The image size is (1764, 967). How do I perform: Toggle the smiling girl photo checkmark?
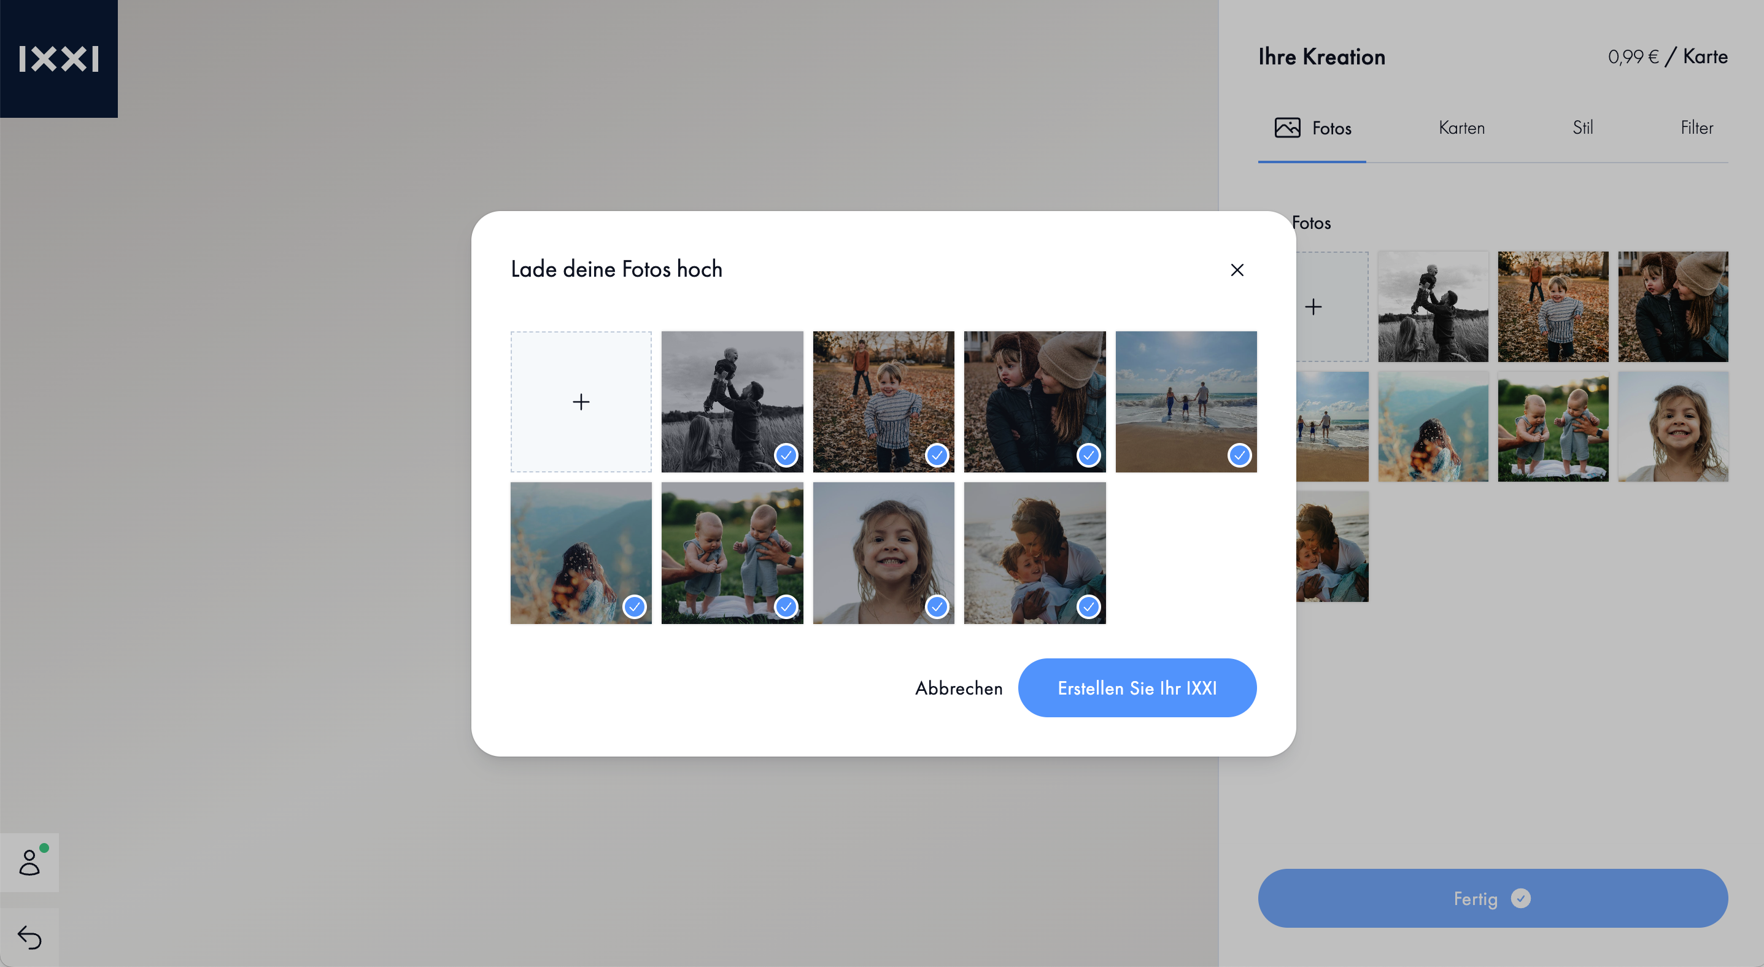click(x=937, y=606)
